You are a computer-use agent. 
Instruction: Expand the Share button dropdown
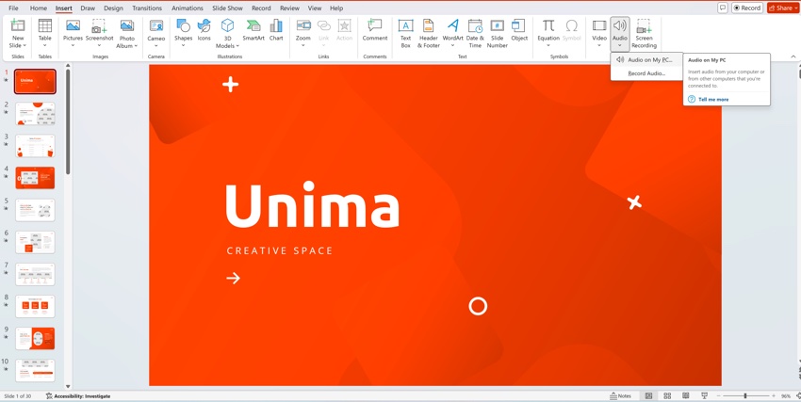pyautogui.click(x=796, y=8)
